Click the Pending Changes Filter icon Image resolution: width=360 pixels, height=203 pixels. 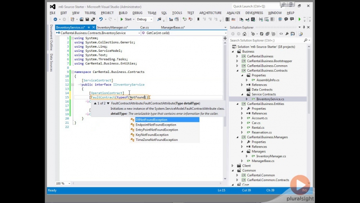click(253, 34)
